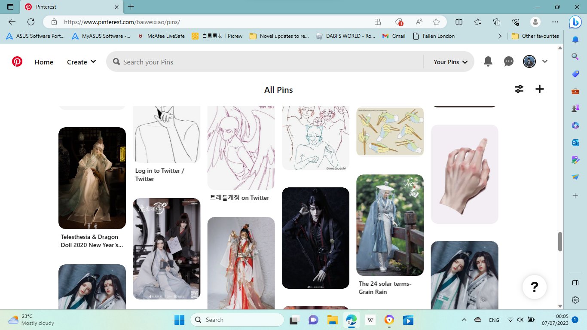Go to the Home tab
This screenshot has height=330, width=587.
[44, 62]
